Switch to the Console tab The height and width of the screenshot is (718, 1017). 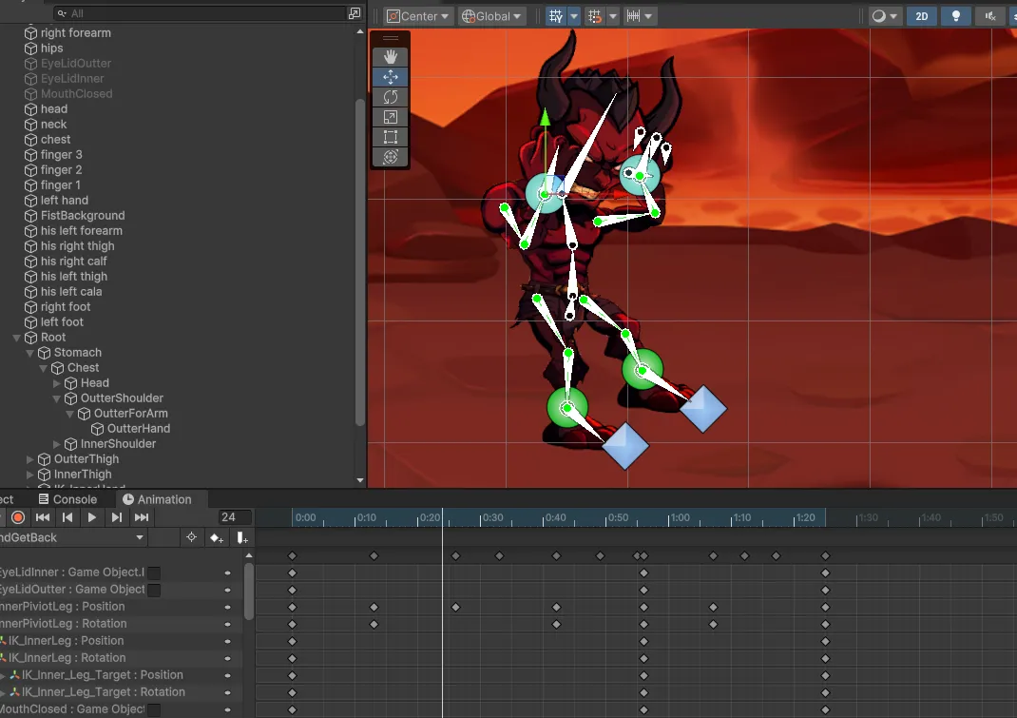pyautogui.click(x=67, y=499)
